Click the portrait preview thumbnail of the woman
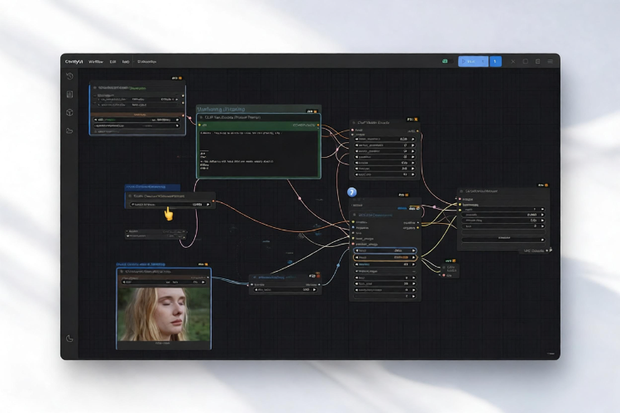The width and height of the screenshot is (620, 413). [x=165, y=314]
